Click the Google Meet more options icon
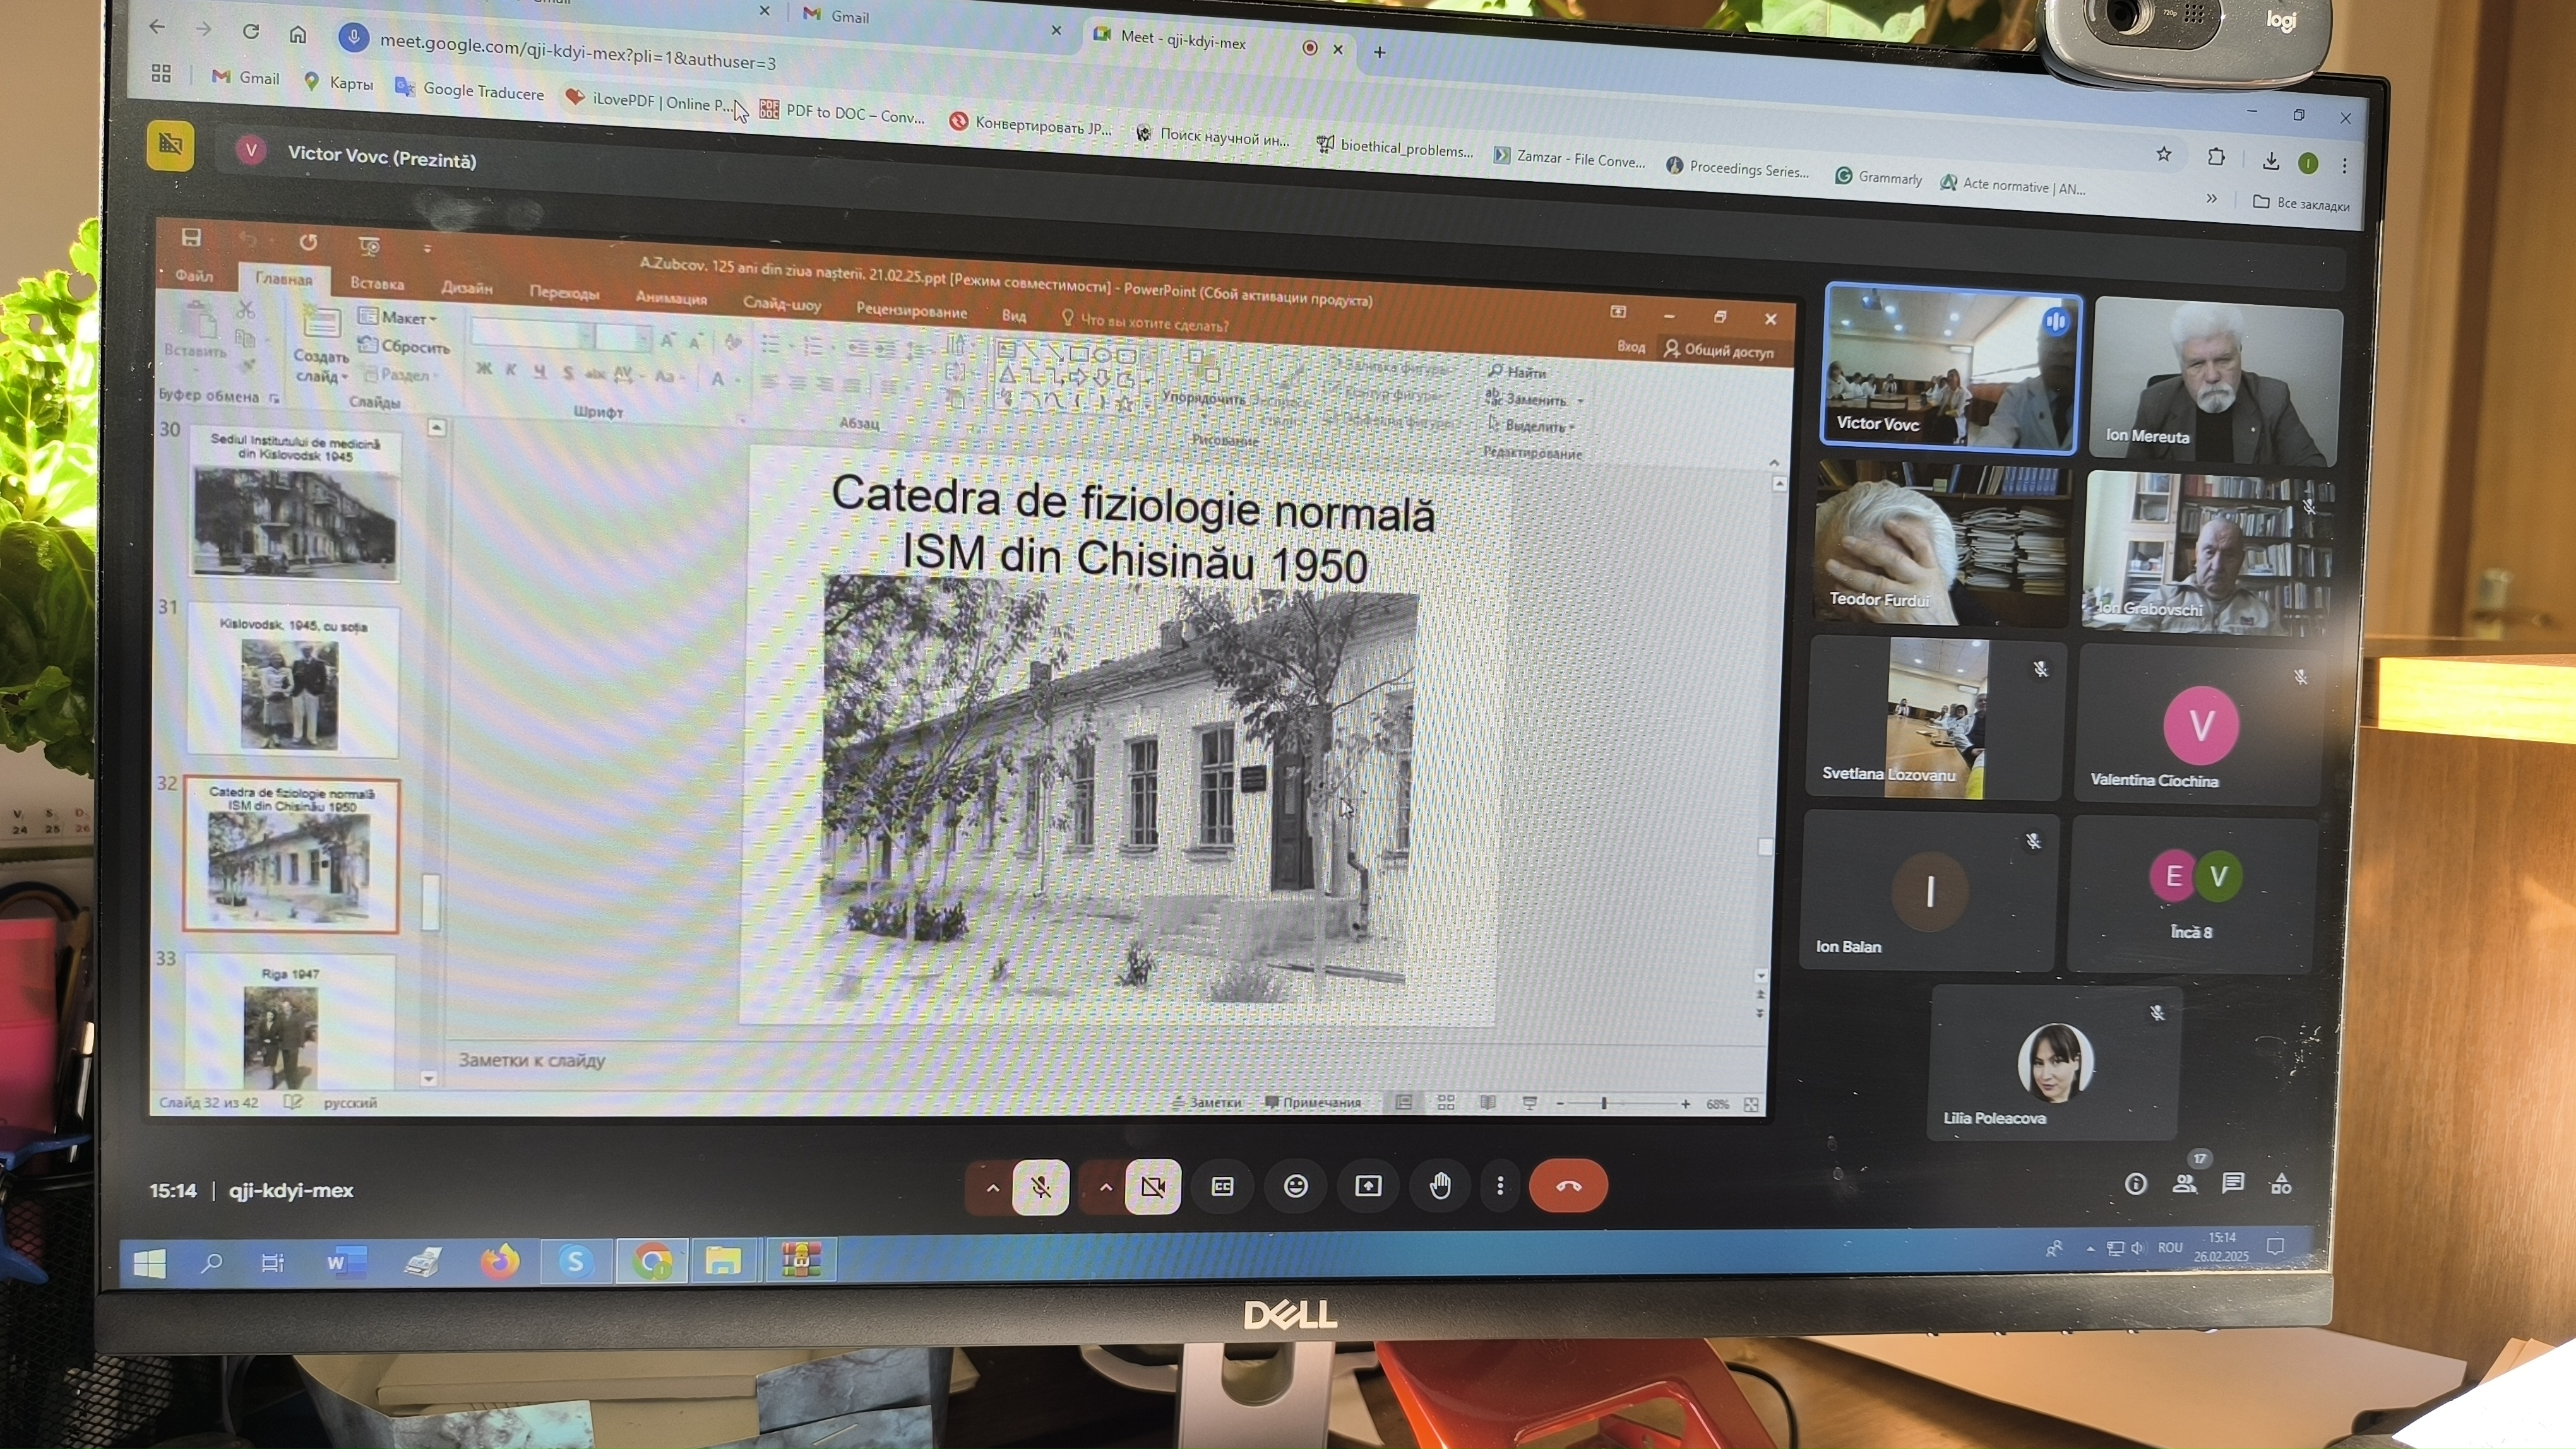 (x=1499, y=1186)
